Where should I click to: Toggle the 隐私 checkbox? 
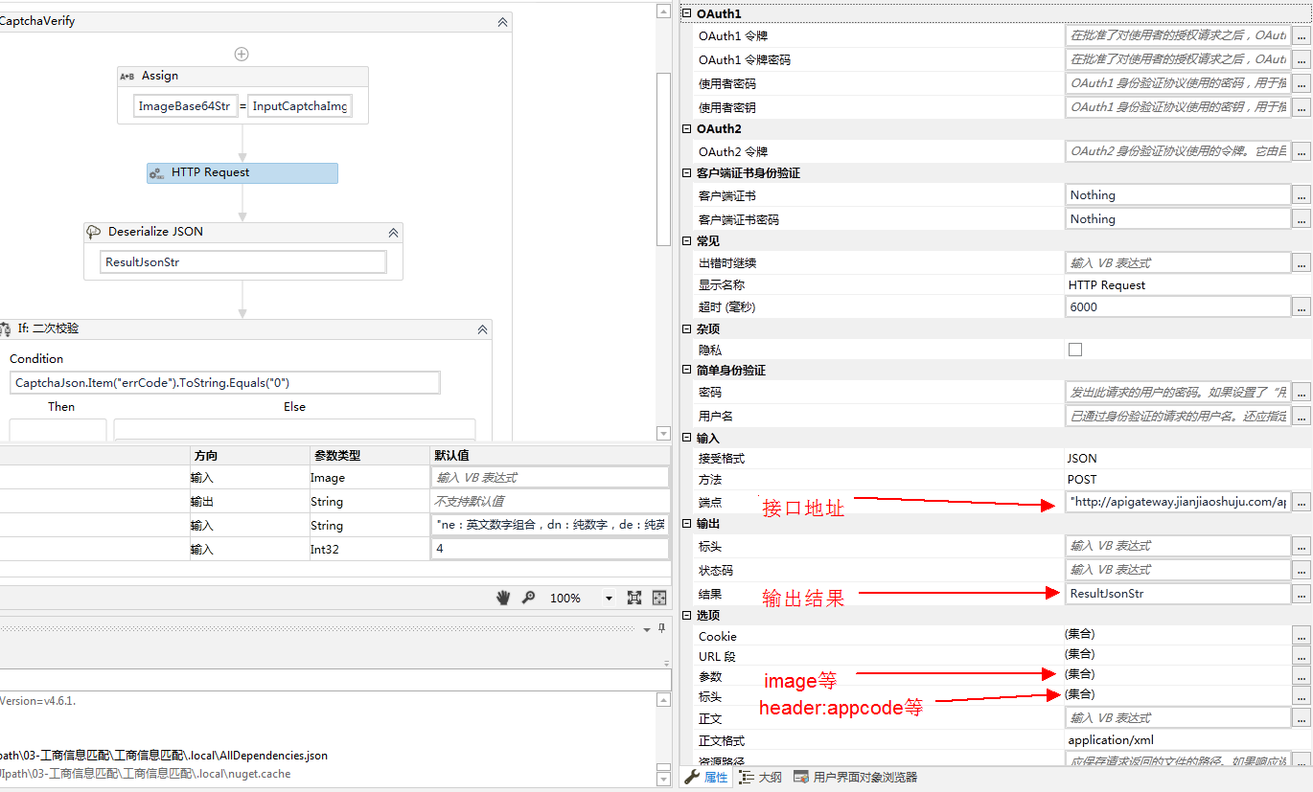point(1075,350)
